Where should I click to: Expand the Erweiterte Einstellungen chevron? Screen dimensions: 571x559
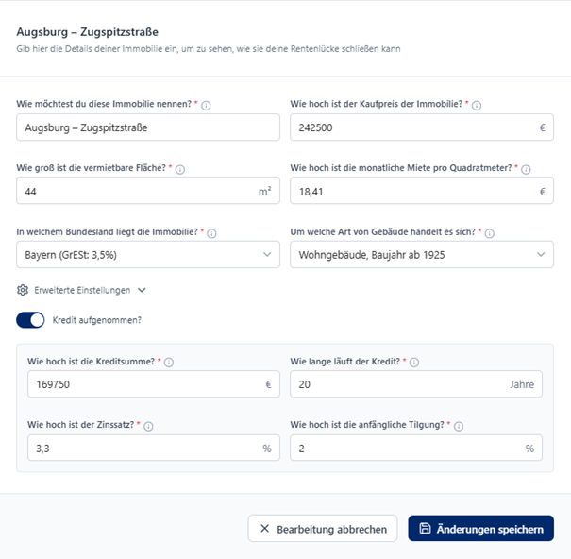[x=142, y=291]
